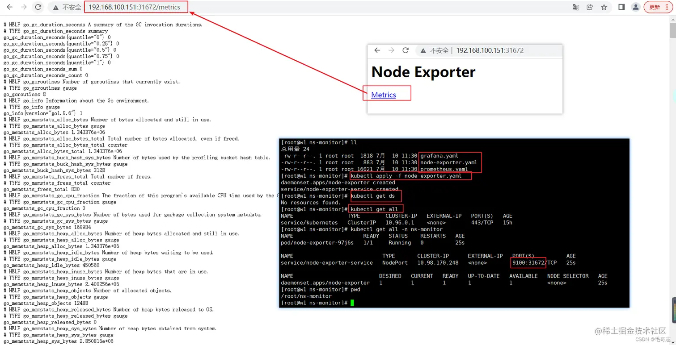Click service/kubernetes ClusterIP row
This screenshot has width=676, height=345.
[396, 223]
